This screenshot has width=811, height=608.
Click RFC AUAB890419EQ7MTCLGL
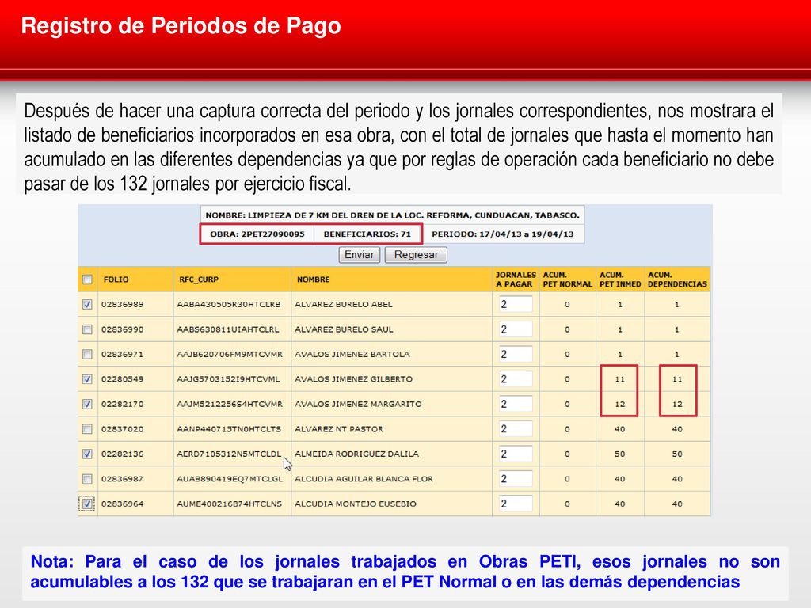(x=230, y=479)
